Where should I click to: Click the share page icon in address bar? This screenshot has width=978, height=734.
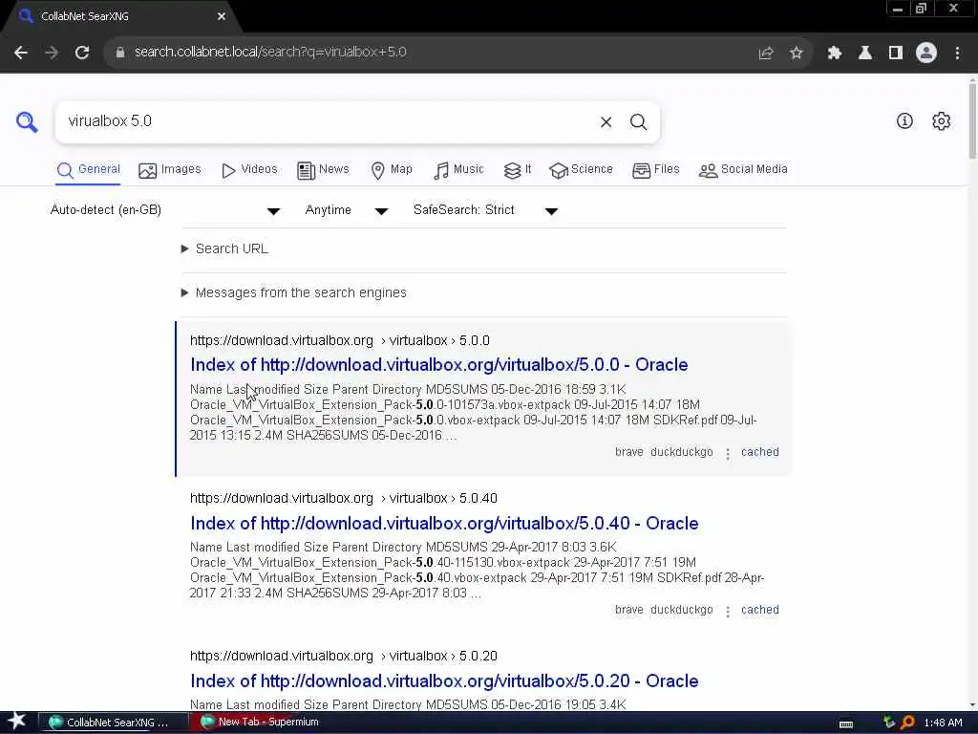point(765,54)
